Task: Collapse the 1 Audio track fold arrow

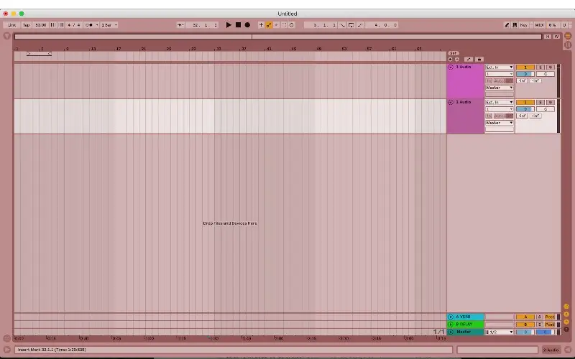Action: (x=451, y=67)
